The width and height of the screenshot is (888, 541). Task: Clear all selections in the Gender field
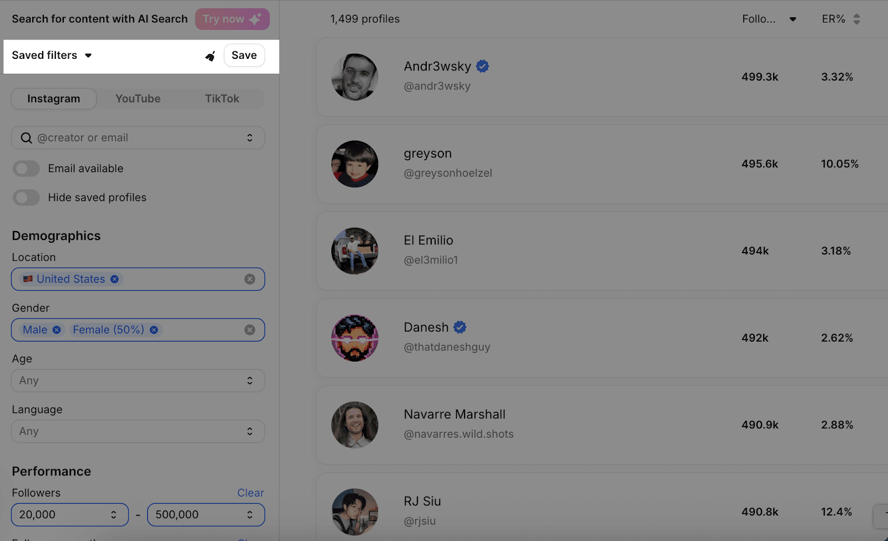[x=250, y=330]
